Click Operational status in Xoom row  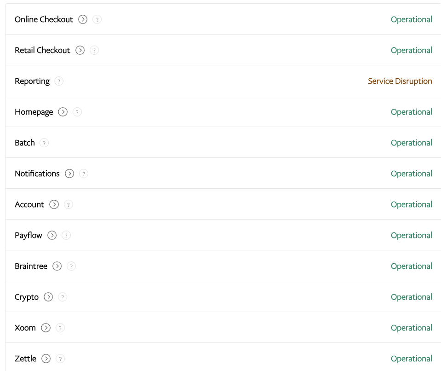[x=412, y=328]
